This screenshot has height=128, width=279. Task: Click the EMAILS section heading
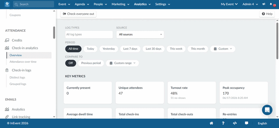[x=11, y=100]
